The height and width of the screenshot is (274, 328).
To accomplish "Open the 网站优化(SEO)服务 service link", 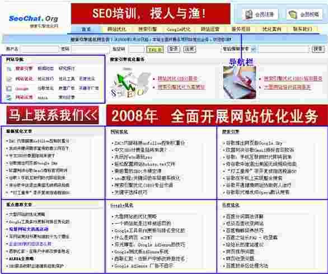I will pos(177,79).
